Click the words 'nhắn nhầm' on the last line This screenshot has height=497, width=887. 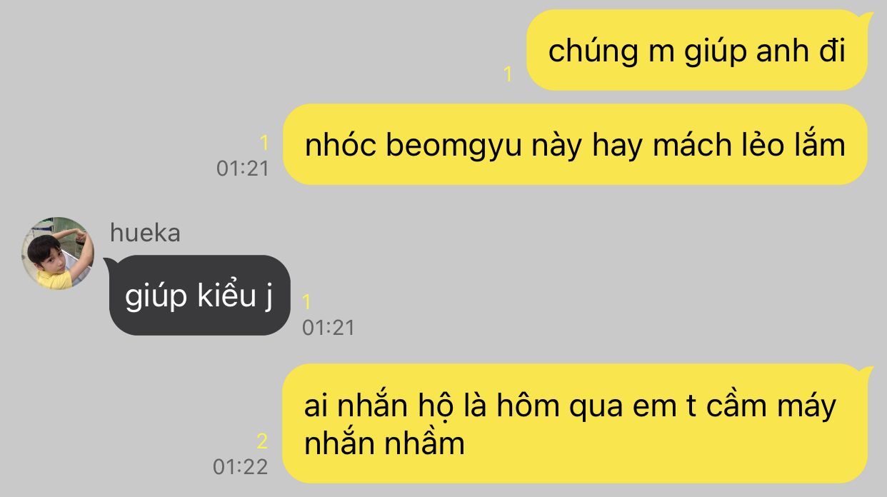click(x=384, y=443)
